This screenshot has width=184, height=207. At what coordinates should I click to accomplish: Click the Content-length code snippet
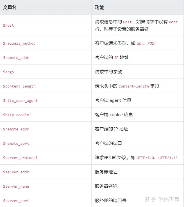coord(134,86)
